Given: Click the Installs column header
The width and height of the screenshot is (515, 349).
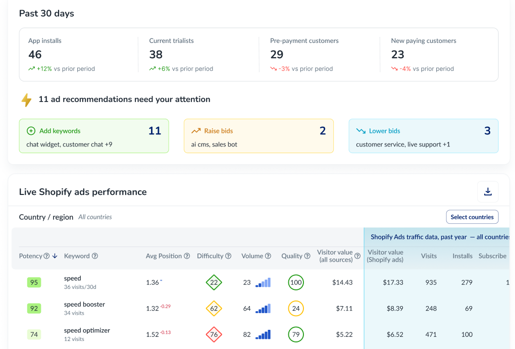Looking at the screenshot, I should tap(462, 256).
